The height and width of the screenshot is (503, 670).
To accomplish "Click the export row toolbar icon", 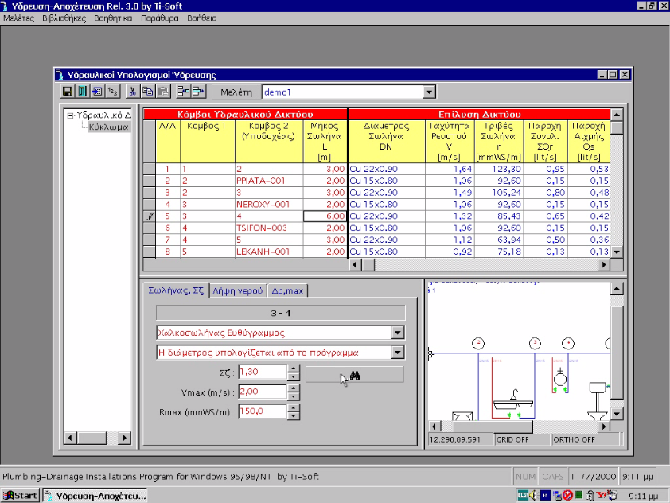I will pyautogui.click(x=197, y=91).
